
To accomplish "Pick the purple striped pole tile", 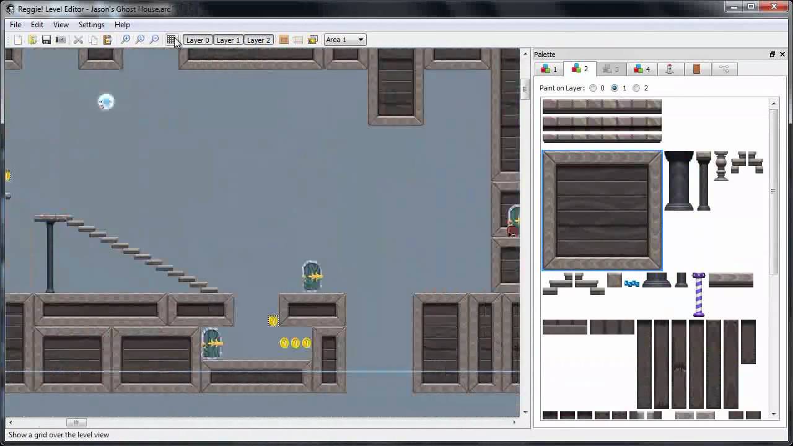I will click(x=699, y=295).
